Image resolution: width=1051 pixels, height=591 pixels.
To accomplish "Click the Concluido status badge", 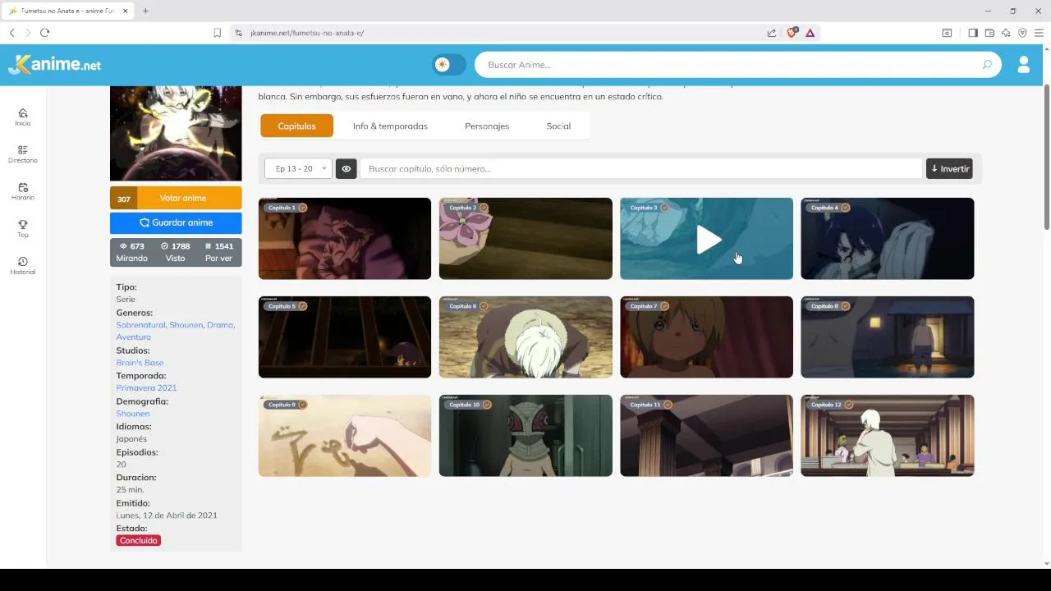I will [139, 541].
